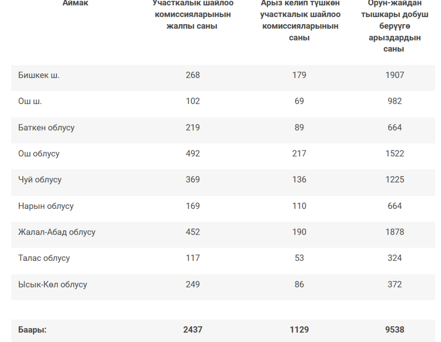Click the Ош ш. region cell
Screen dimensions: 441x342
click(x=30, y=101)
